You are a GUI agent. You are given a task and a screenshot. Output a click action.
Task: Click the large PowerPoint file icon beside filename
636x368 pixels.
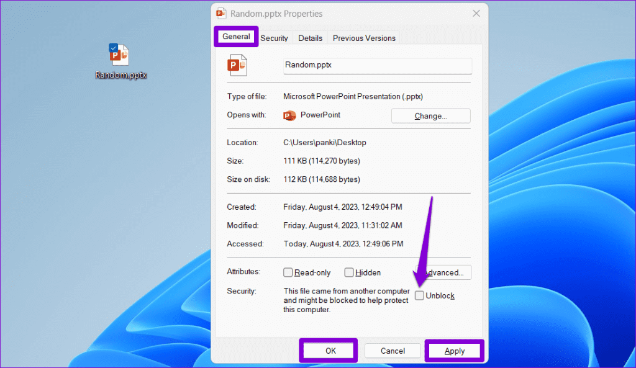pyautogui.click(x=237, y=65)
